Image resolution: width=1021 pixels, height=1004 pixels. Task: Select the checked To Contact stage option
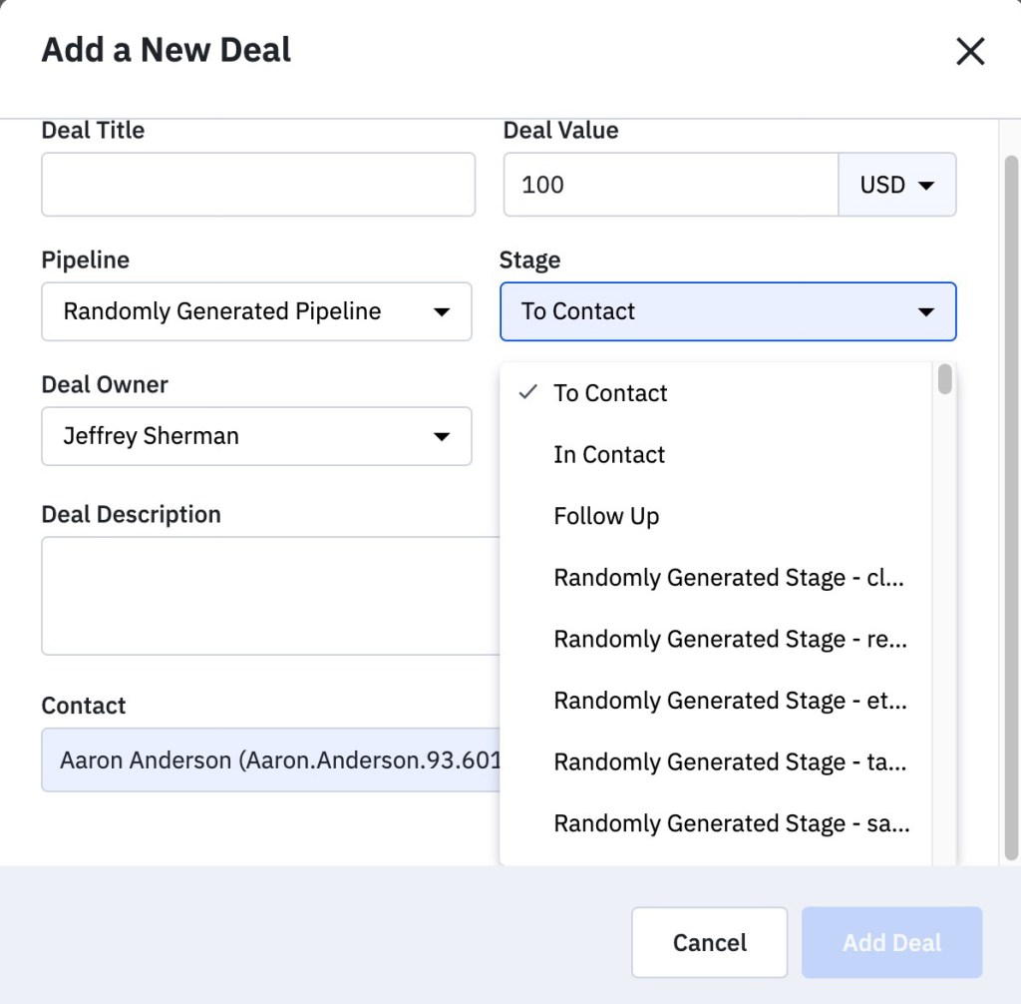(x=610, y=393)
